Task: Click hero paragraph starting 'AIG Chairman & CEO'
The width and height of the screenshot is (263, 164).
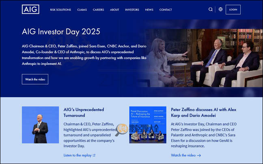Action: tap(84, 55)
